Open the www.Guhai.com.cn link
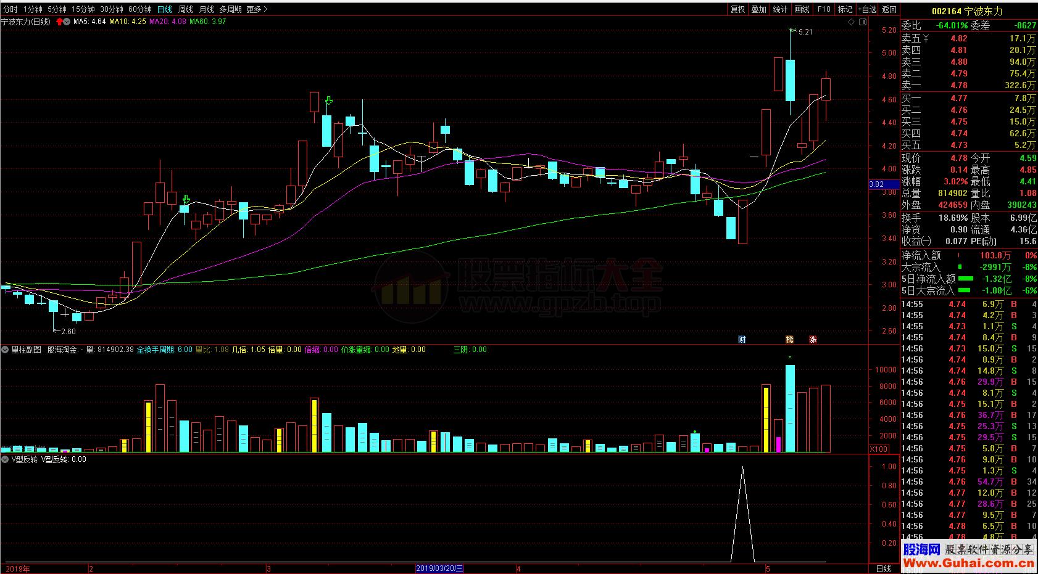Viewport: 1038px width, 574px height. [x=969, y=563]
